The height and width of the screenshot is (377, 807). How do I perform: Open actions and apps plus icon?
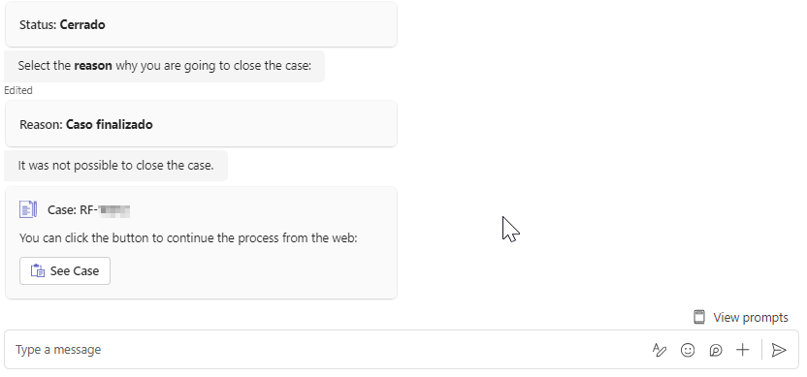[x=743, y=350]
